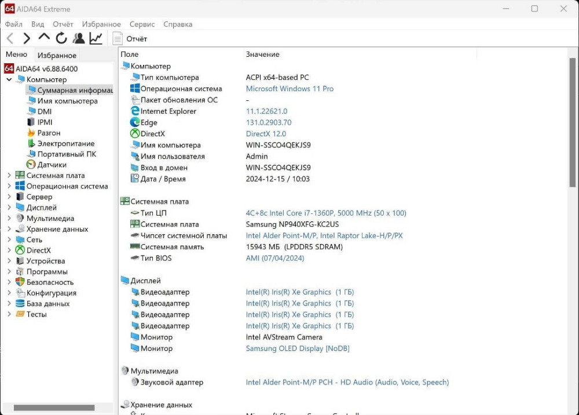Open the Сервис menu
The image size is (579, 415).
point(142,24)
